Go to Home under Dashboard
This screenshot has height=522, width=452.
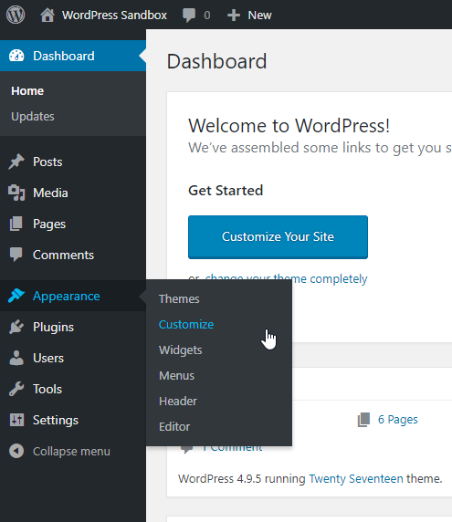27,91
